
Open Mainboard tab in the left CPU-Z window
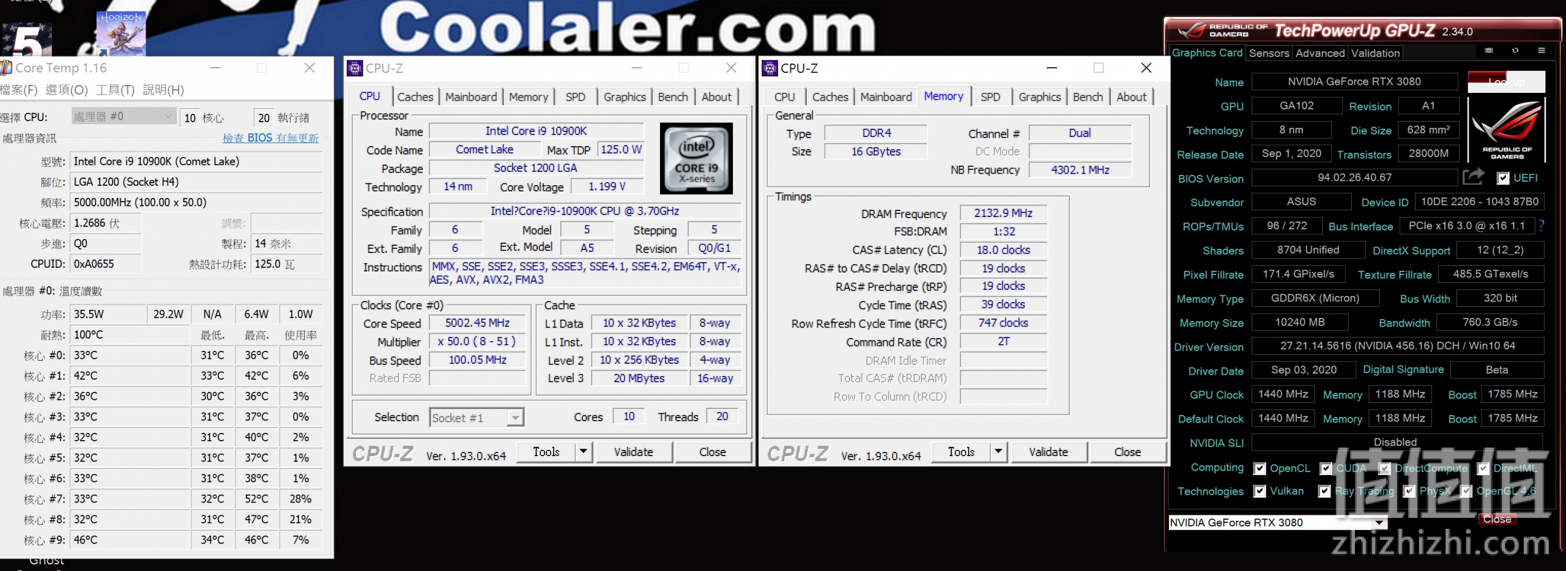(471, 97)
